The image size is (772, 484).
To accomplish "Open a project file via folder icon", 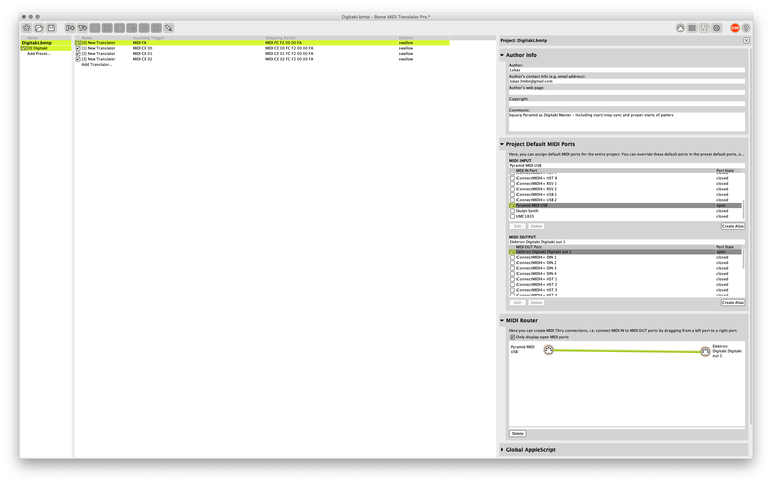I will tap(39, 28).
